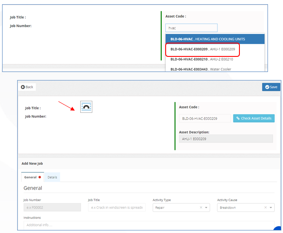Focus the Asset Code search field containing hvac
This screenshot has height=233, width=283.
pyautogui.click(x=191, y=28)
